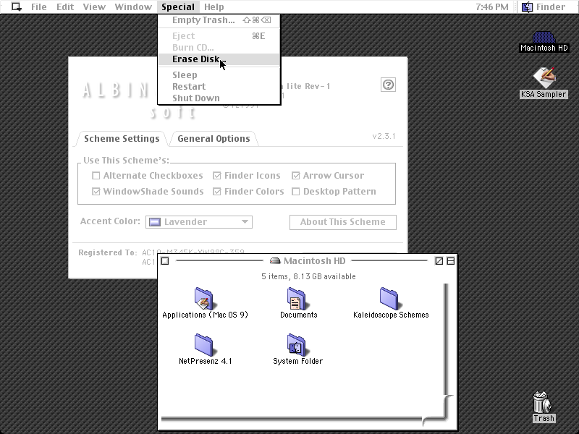Open the Accent Color Lavender dropdown
579x434 pixels.
point(199,222)
